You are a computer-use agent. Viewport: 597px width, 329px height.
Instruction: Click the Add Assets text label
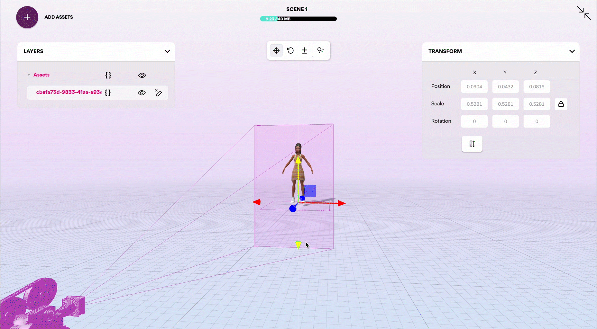(59, 17)
